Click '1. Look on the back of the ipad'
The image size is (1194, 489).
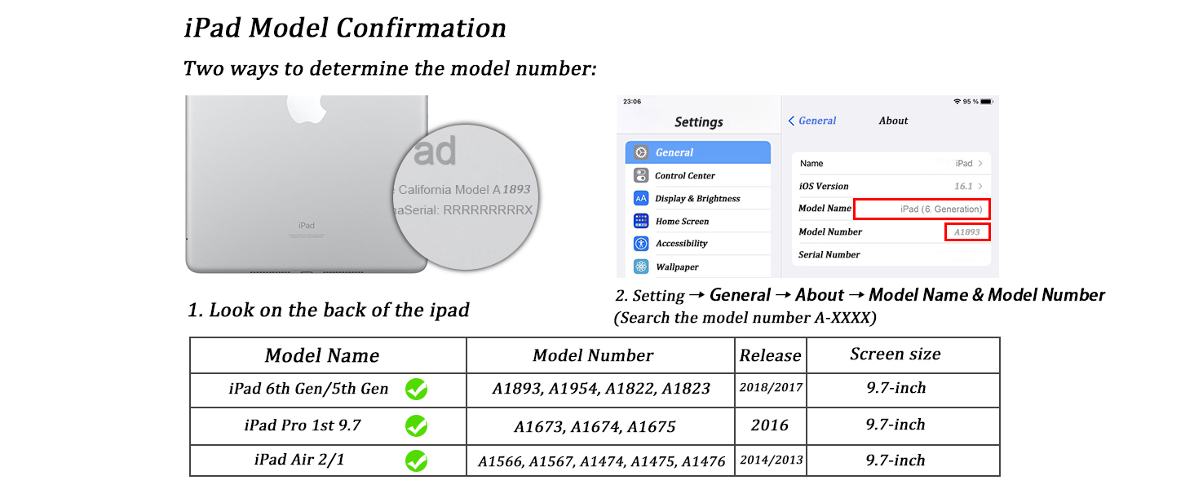(329, 311)
